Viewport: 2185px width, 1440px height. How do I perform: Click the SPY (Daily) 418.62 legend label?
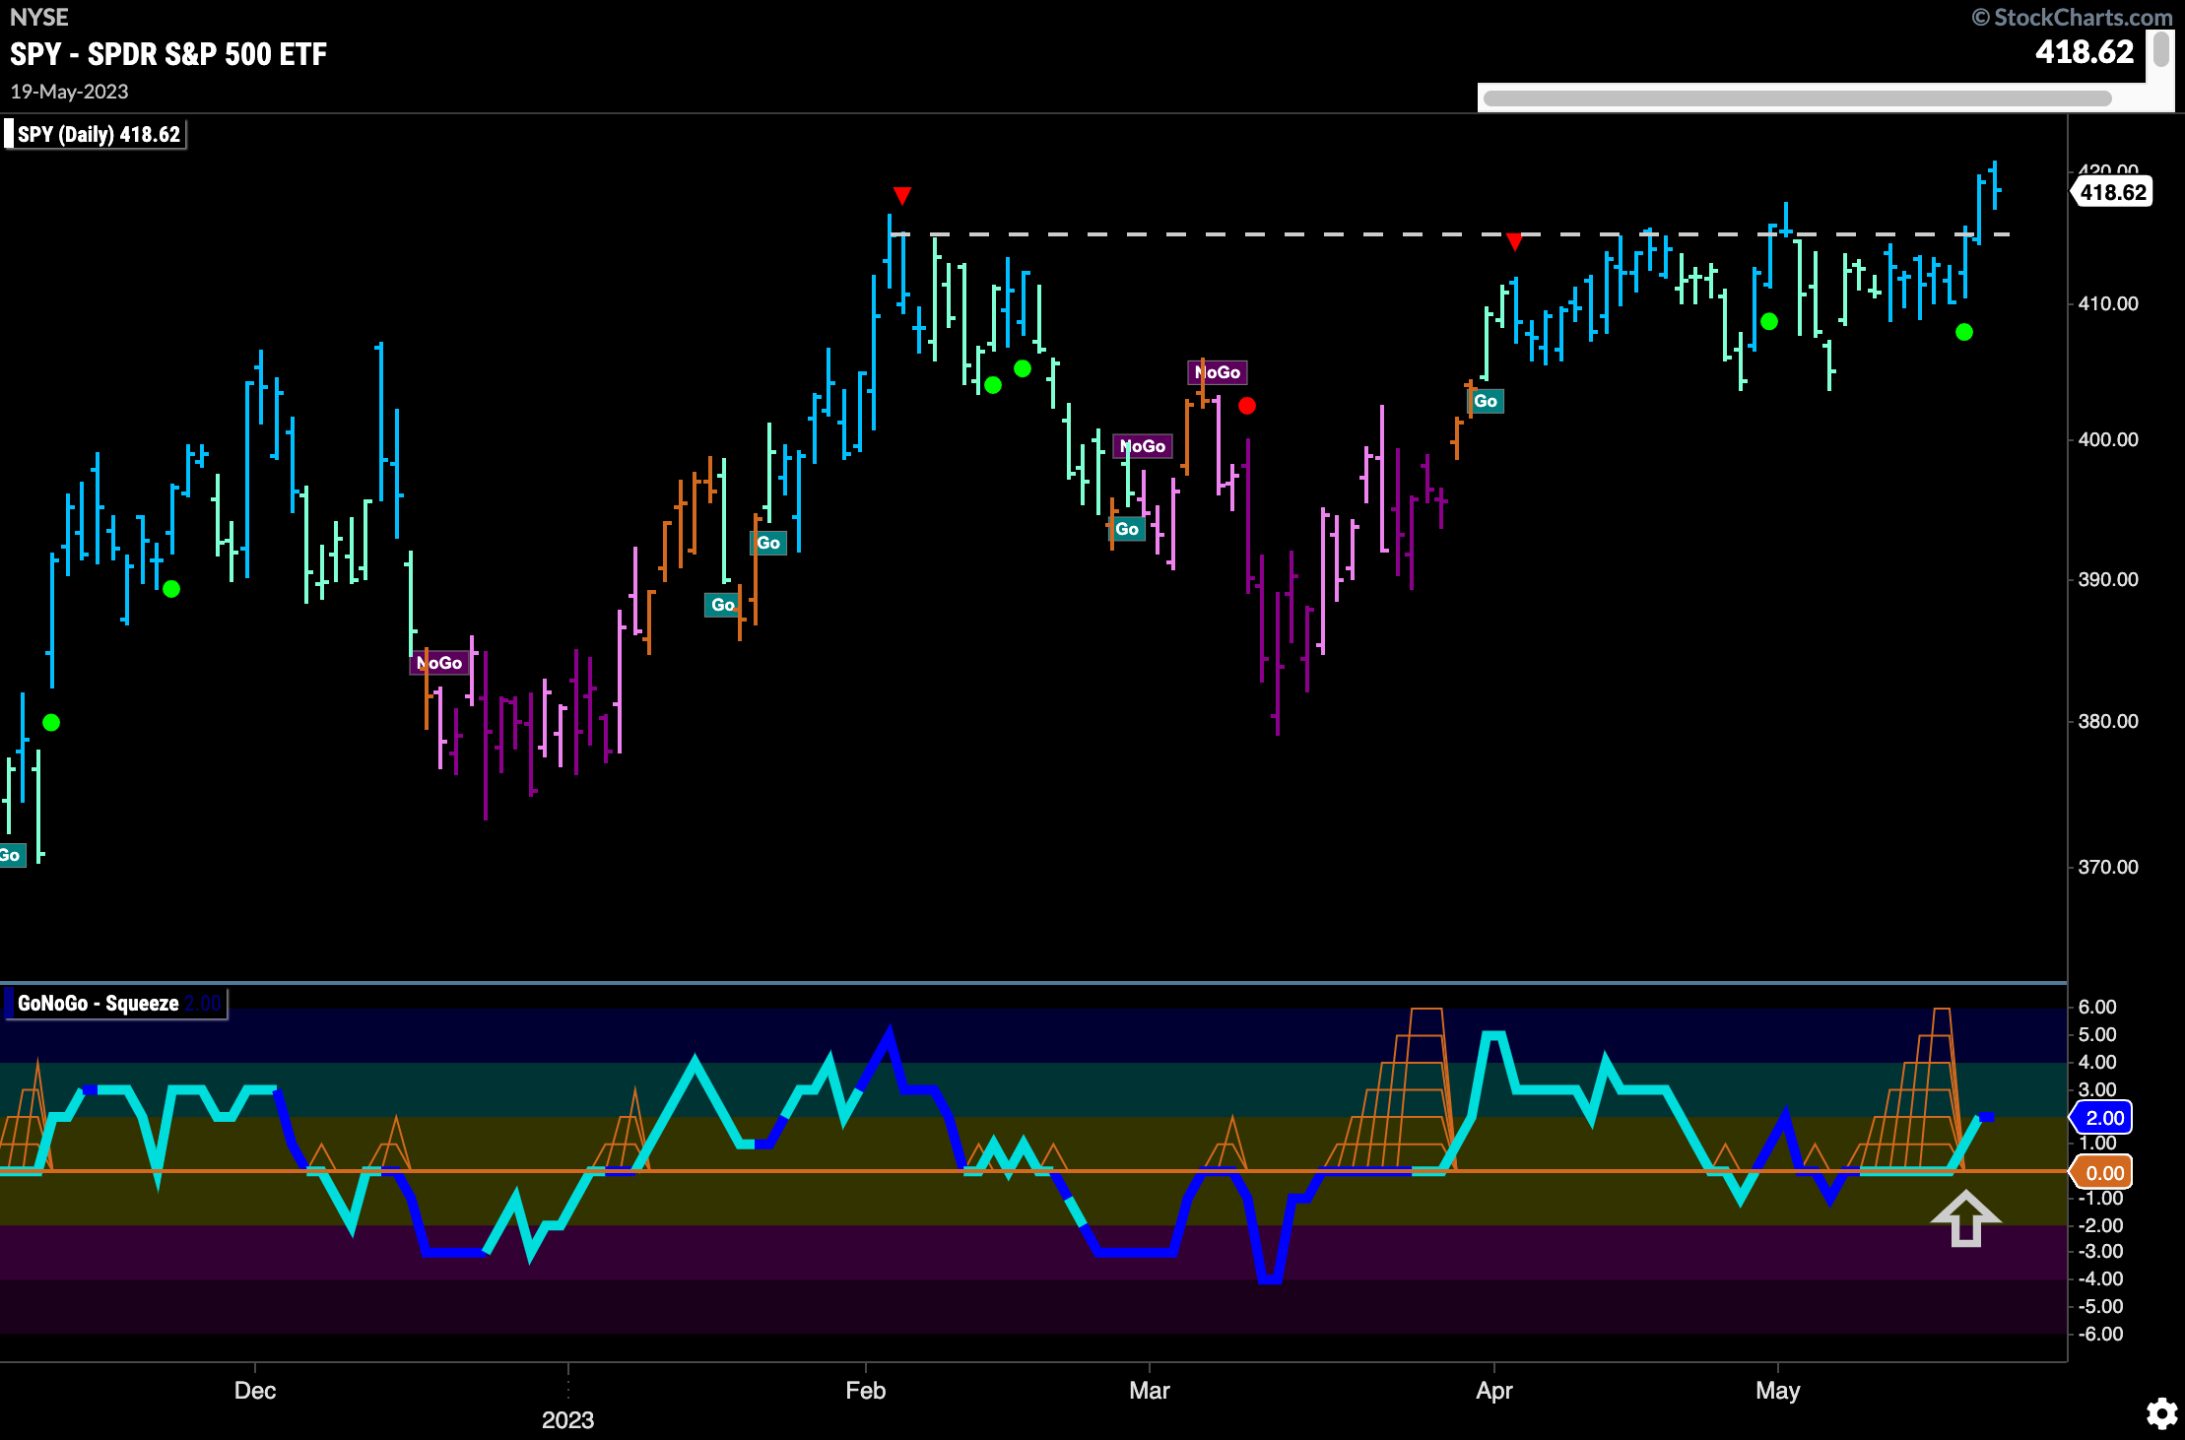(97, 134)
